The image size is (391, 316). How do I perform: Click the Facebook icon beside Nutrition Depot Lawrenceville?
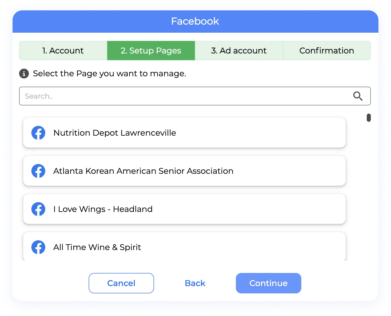coord(38,133)
